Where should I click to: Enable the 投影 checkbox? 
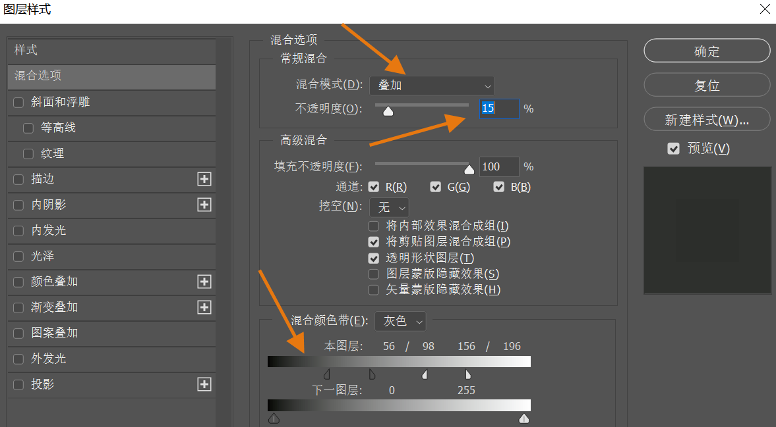pyautogui.click(x=18, y=384)
